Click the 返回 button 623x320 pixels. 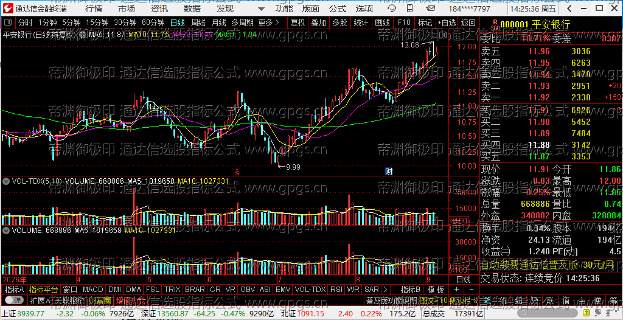pyautogui.click(x=468, y=23)
